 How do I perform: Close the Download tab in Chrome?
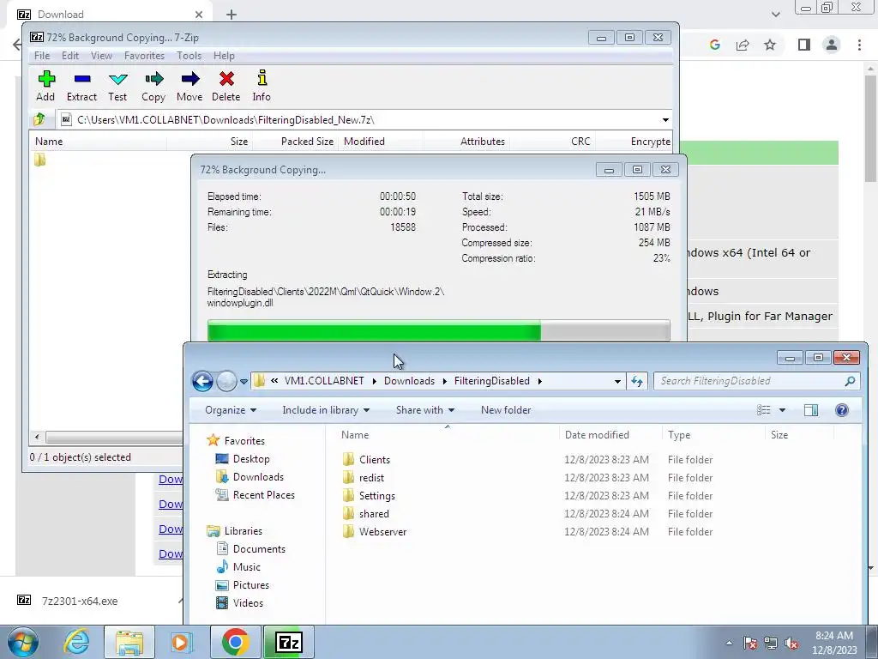tap(199, 15)
